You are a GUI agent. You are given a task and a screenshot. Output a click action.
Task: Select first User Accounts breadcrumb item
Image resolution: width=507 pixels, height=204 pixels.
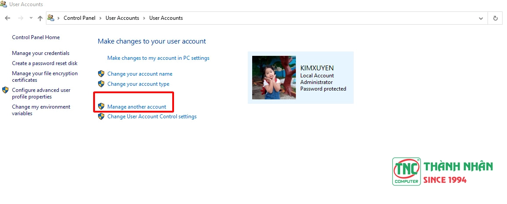pos(122,18)
